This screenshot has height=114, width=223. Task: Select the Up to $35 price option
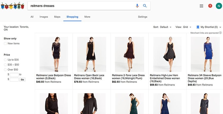[x=5, y=60]
